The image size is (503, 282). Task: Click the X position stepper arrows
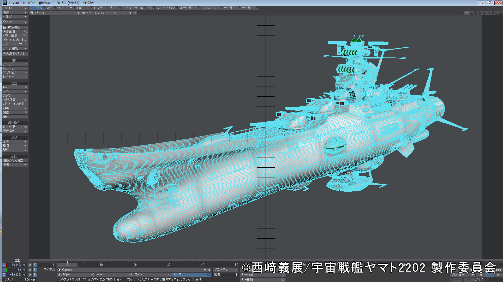[x=30, y=265]
